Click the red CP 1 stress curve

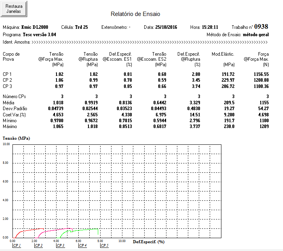coord(29,230)
